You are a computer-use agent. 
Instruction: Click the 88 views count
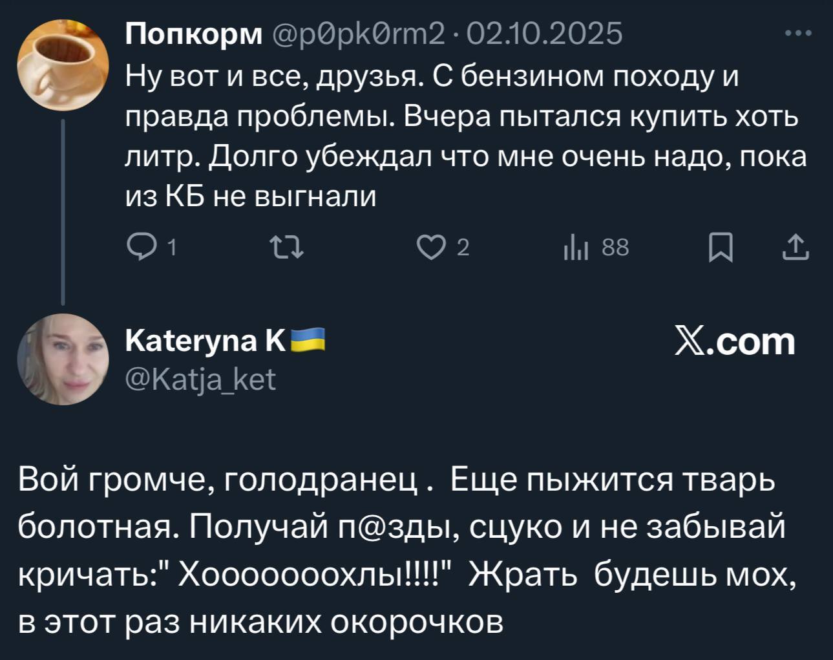coord(615,248)
